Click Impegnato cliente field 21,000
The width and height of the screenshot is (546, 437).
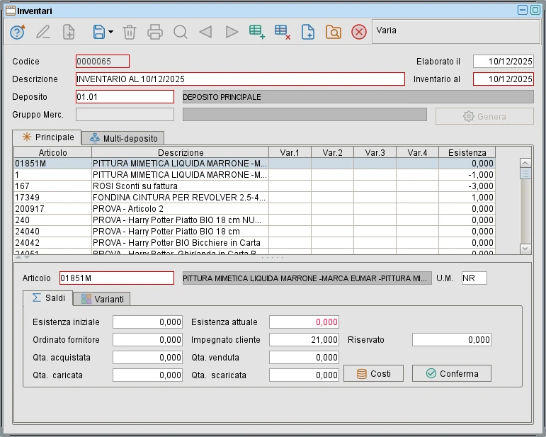(304, 340)
